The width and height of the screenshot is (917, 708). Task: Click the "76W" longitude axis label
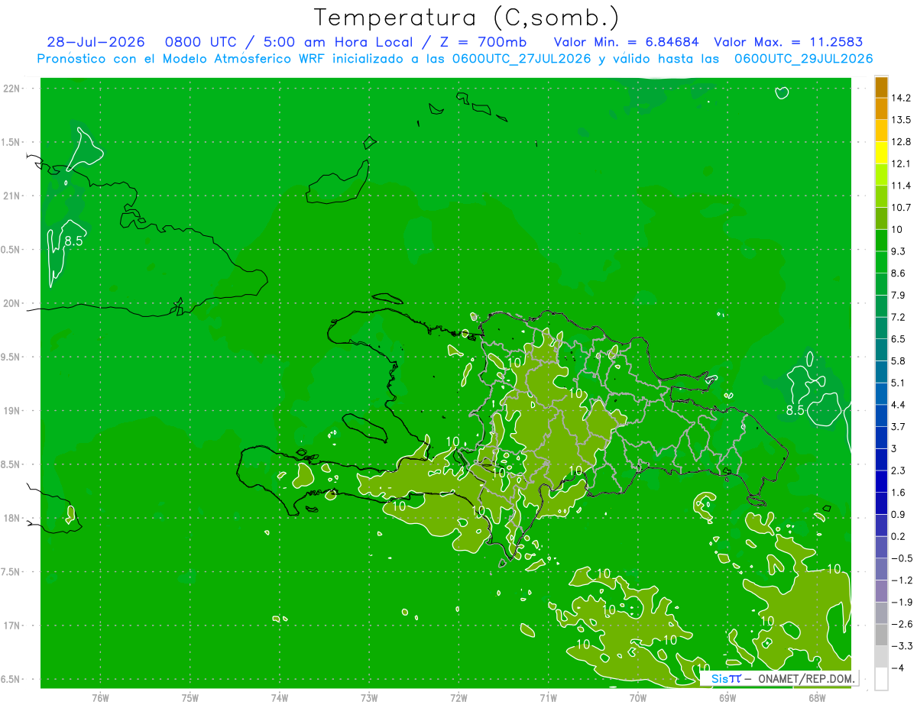(100, 697)
